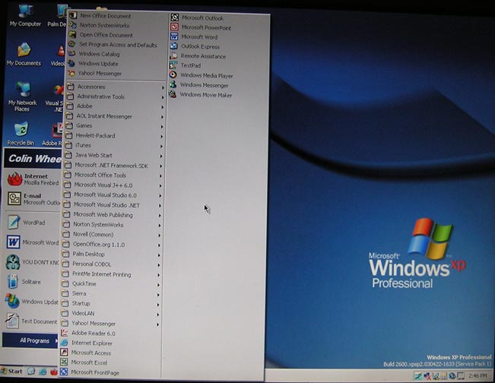
Task: Open Recycle Bin on desktop
Action: click(x=21, y=134)
